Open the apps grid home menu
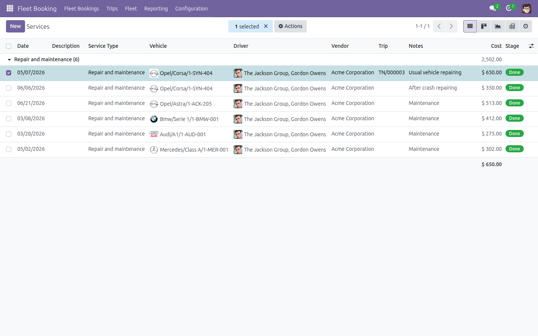Image resolution: width=538 pixels, height=336 pixels. tap(10, 8)
